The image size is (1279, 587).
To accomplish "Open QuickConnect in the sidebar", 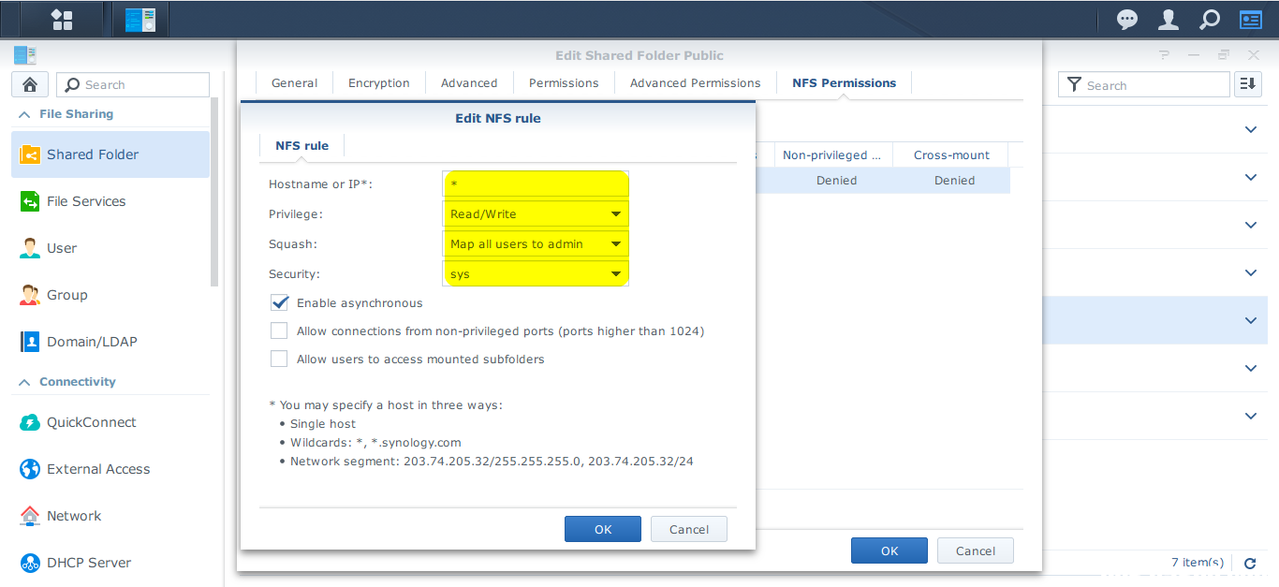I will (91, 422).
